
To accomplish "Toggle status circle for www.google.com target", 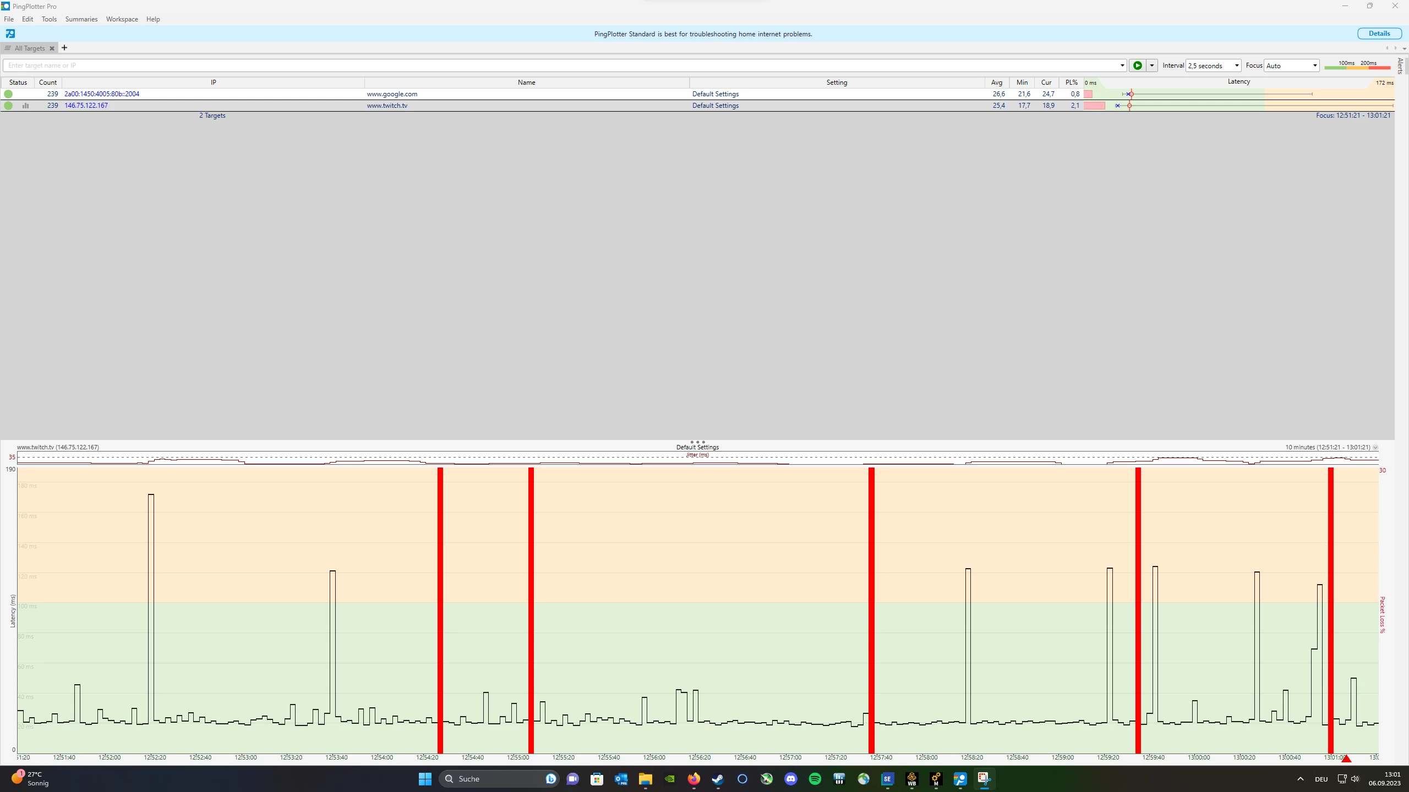I will [x=8, y=94].
